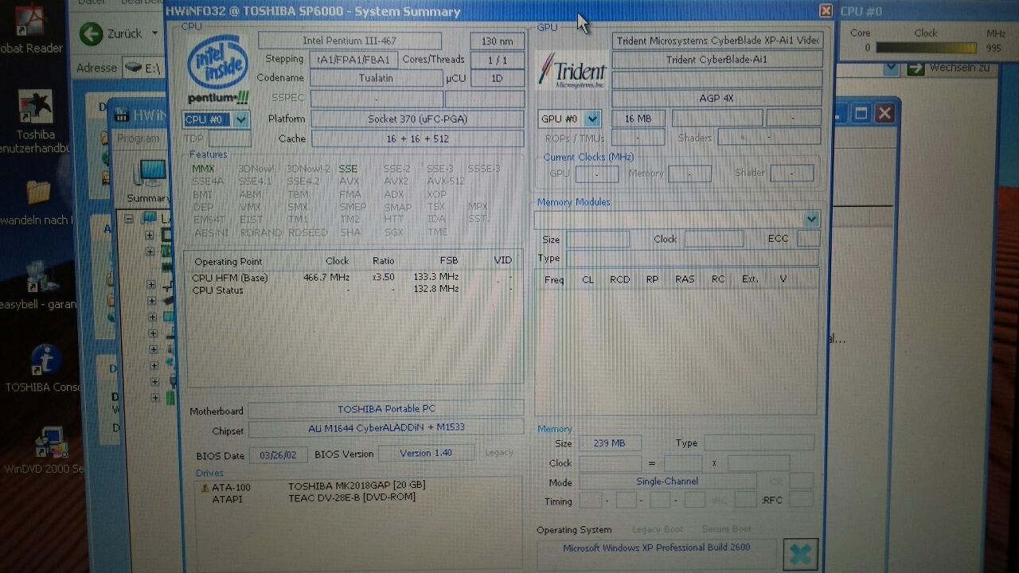Click the 'TOSHIBA Portable PC' motherboard field
This screenshot has width=1019, height=573.
(x=386, y=409)
